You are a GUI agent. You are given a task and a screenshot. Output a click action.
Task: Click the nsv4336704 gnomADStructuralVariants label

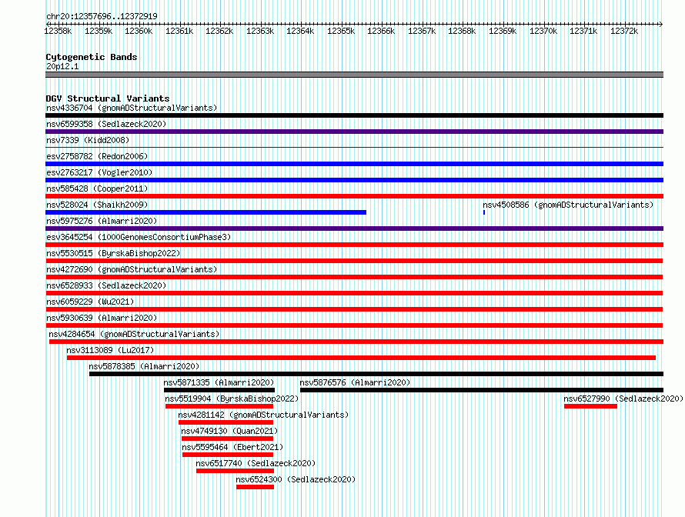click(x=132, y=108)
